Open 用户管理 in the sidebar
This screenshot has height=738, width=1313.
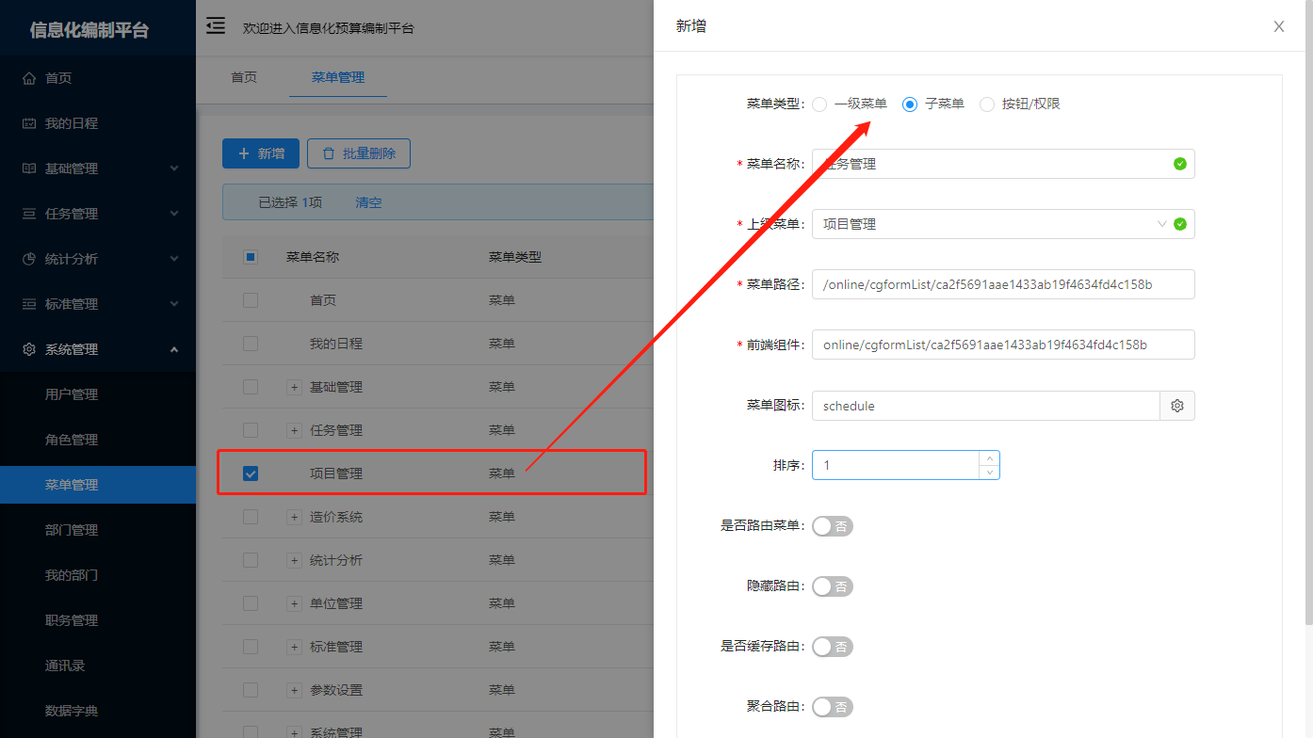point(98,394)
